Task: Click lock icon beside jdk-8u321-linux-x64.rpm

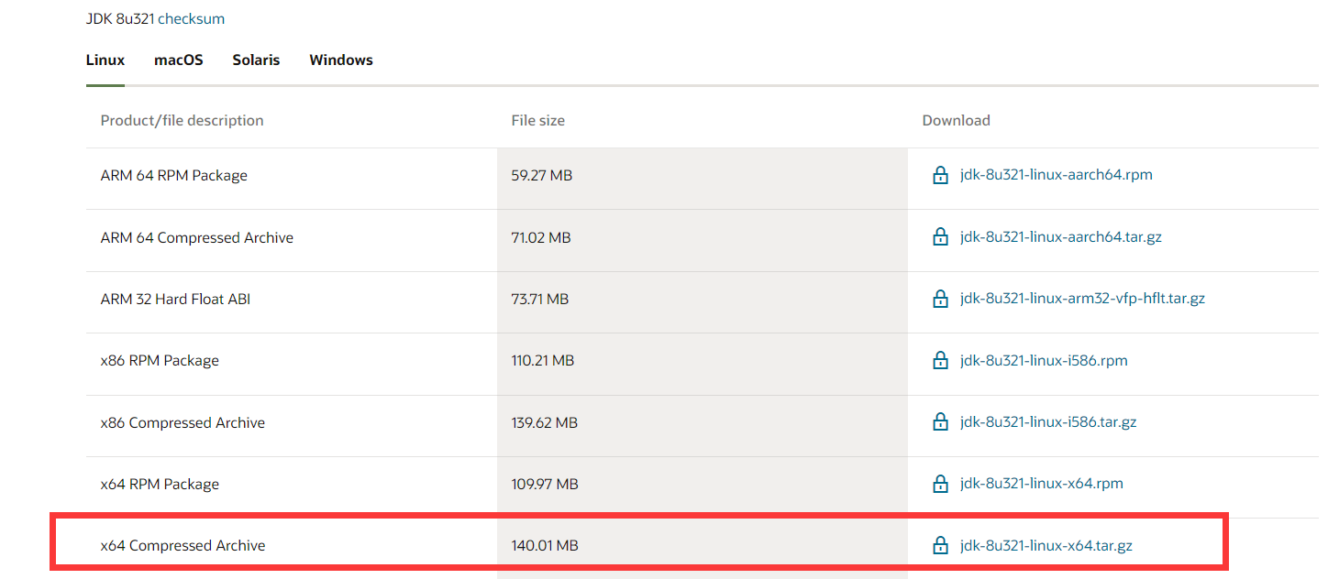Action: [x=940, y=484]
